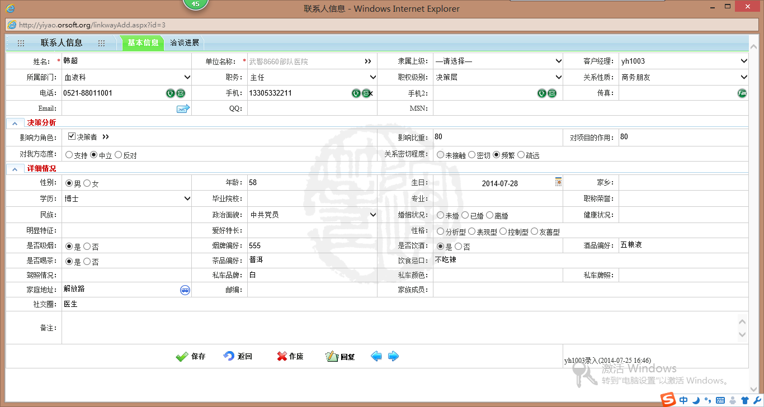Image resolution: width=764 pixels, height=407 pixels.
Task: Click the SMS envelope icon beside 手机 13305332211
Action: pos(366,93)
